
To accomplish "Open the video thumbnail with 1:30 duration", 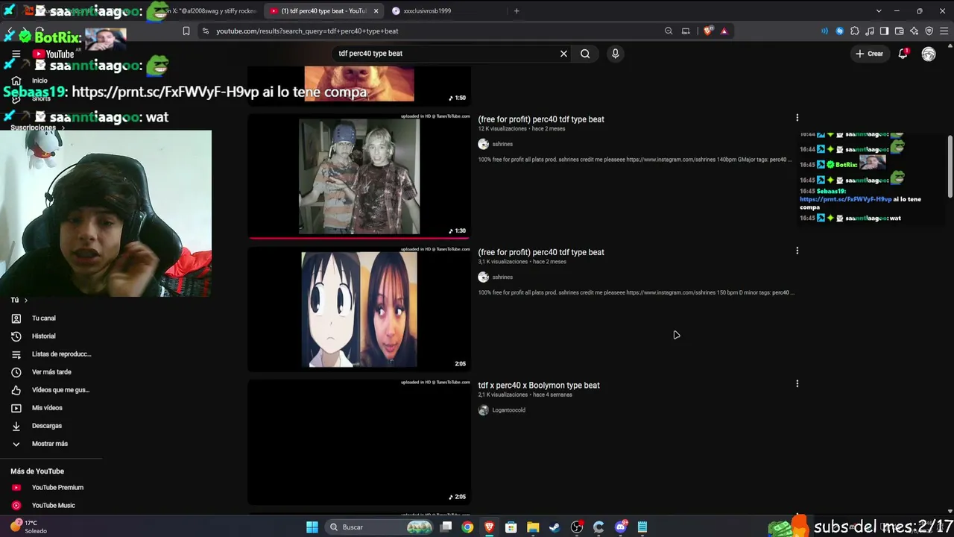I will tap(359, 176).
